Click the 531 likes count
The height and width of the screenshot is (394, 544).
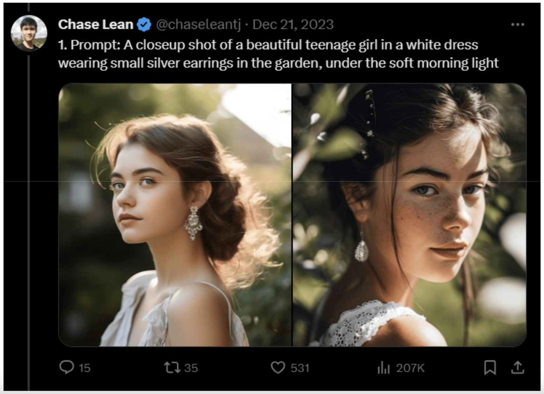(300, 368)
